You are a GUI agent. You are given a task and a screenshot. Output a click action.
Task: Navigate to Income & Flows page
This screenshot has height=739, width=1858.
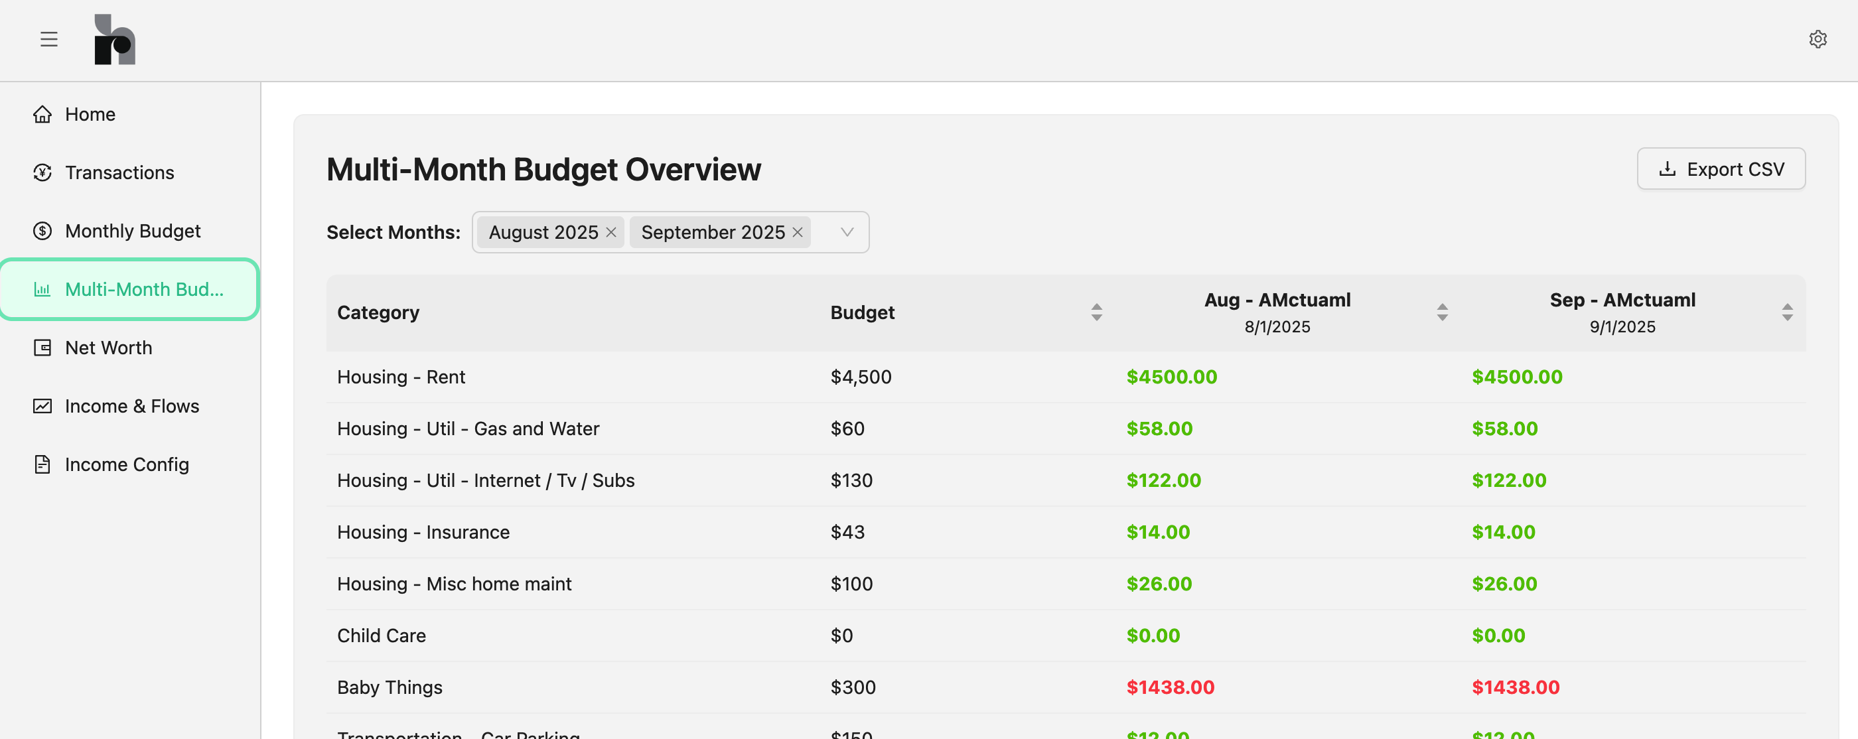[x=131, y=406]
